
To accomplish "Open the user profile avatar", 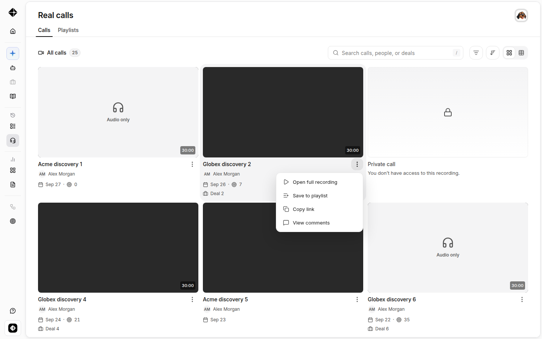I will pyautogui.click(x=521, y=15).
